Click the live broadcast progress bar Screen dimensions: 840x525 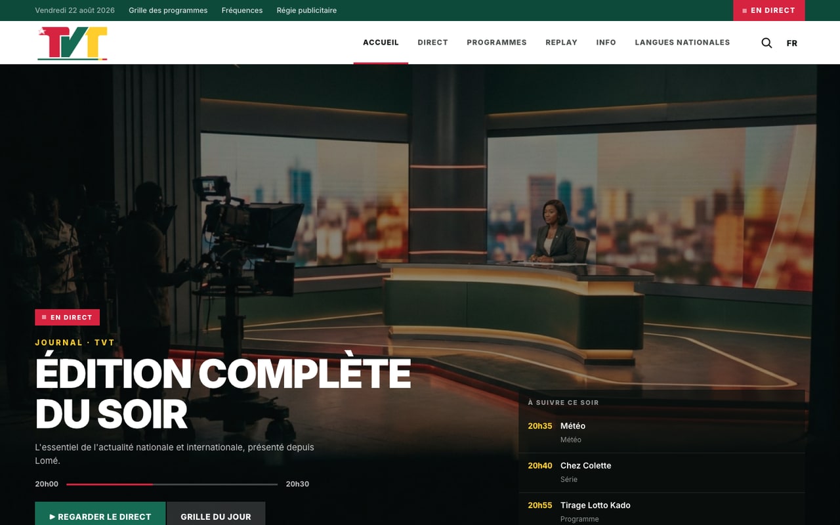tap(172, 484)
